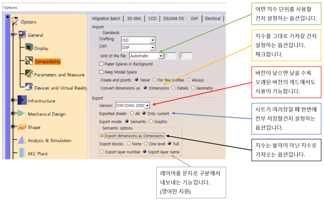Switch to the 3D XML tab
The height and width of the screenshot is (201, 324).
134,19
